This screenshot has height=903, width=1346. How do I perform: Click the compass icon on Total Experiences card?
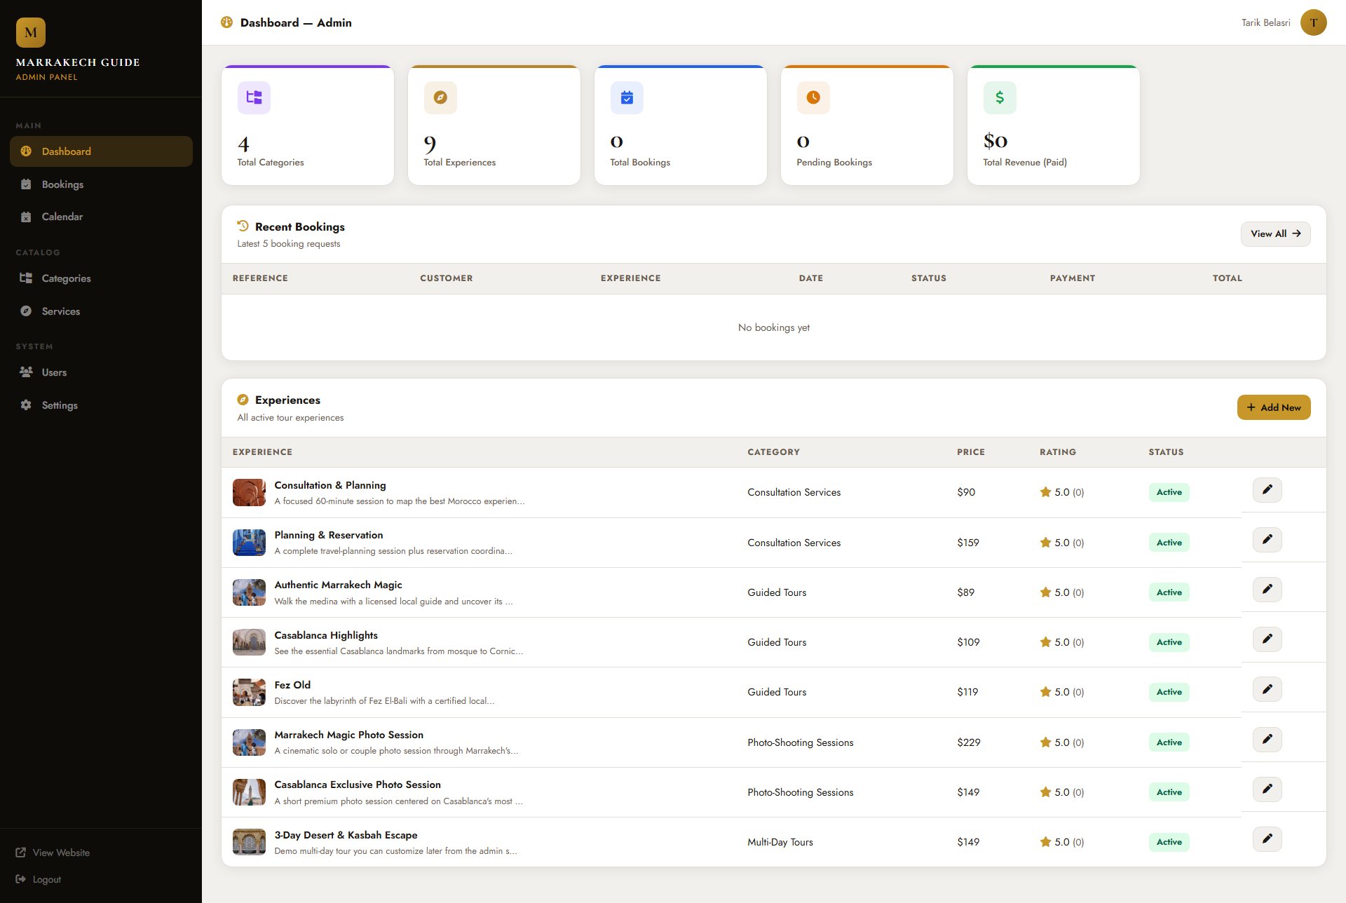(440, 97)
